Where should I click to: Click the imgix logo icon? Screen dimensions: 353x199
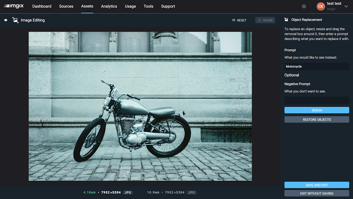(x=13, y=6)
